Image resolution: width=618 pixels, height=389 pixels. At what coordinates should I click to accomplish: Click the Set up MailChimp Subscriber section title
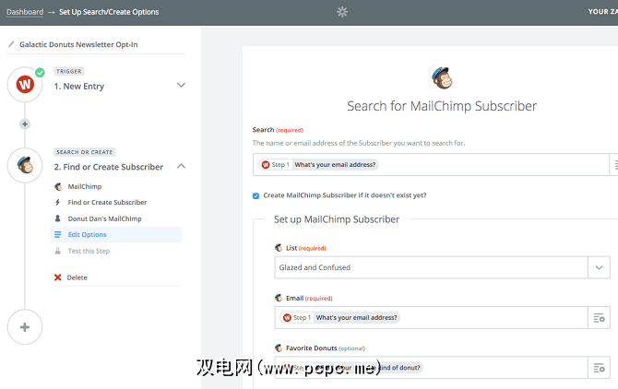(x=337, y=219)
